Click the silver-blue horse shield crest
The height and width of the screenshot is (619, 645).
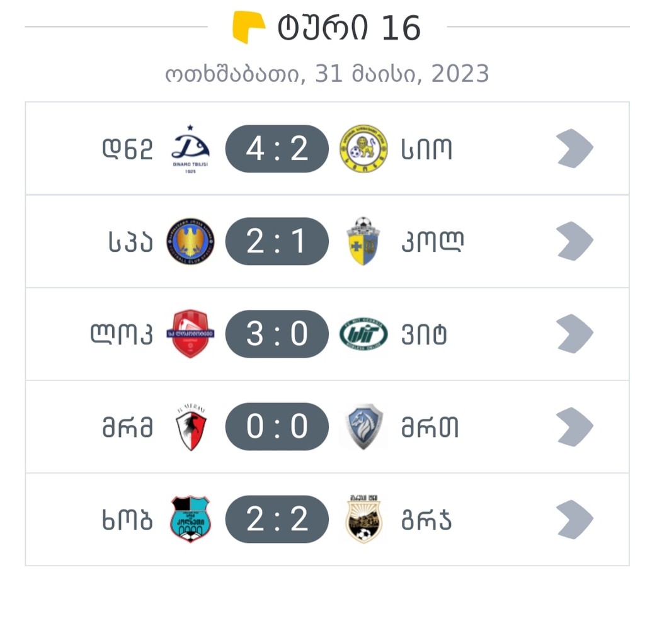pos(363,426)
